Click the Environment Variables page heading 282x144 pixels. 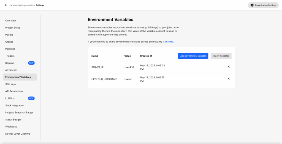pyautogui.click(x=110, y=20)
